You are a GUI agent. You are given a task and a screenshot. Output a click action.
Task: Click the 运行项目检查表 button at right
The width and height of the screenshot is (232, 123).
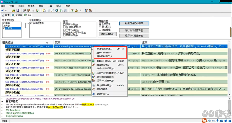[134, 30]
